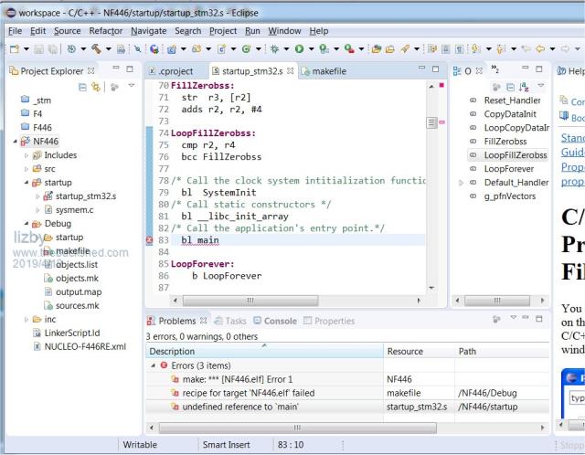Viewport: 585px width, 455px height.
Task: Collapse the NF446 project tree node
Action: [15, 142]
